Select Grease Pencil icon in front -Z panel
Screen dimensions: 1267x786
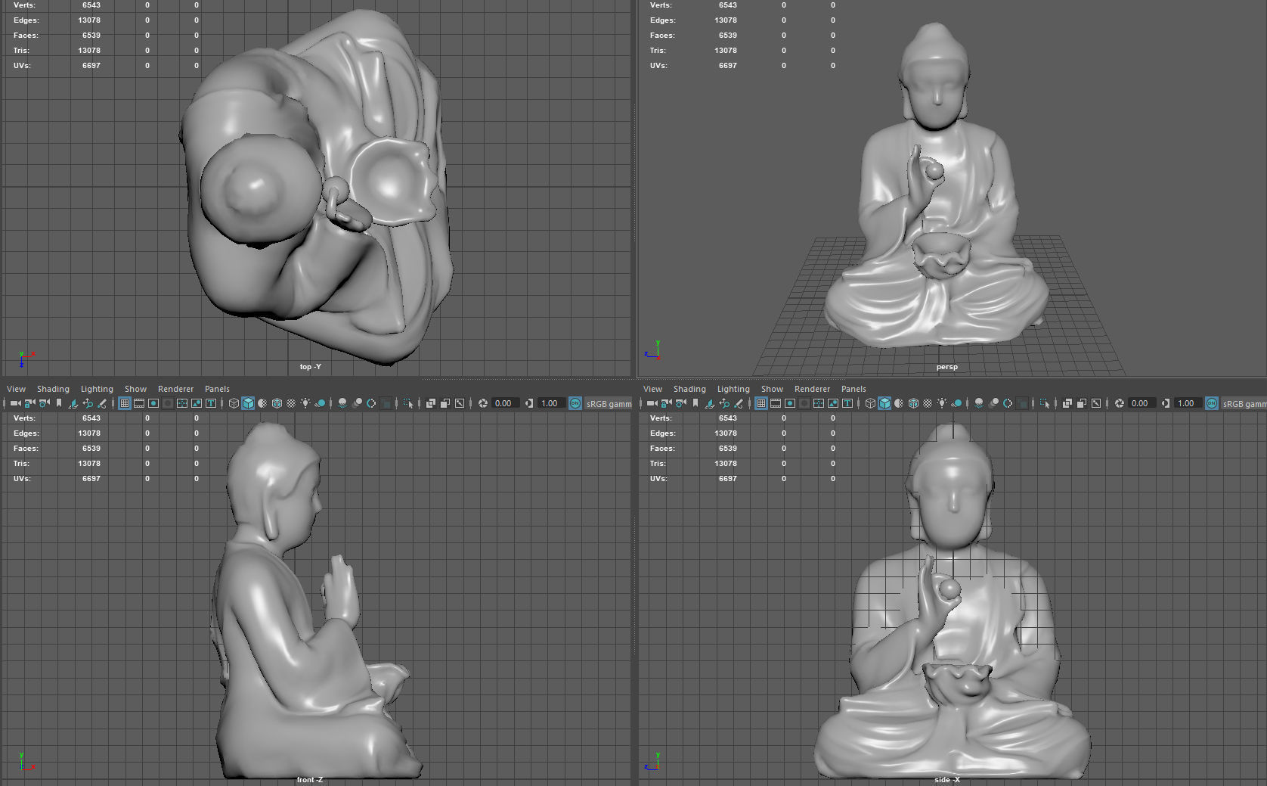coord(102,403)
